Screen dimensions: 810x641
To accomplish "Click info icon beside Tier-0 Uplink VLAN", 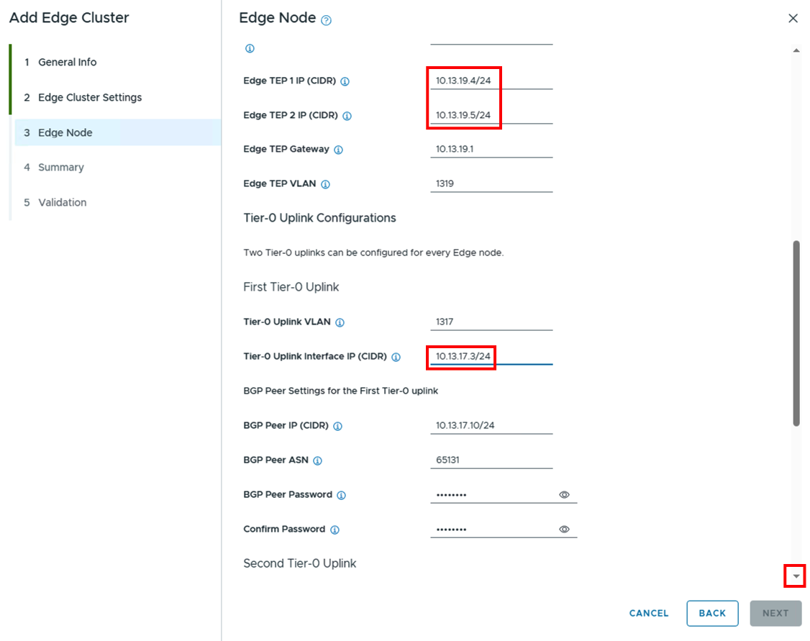I will [340, 322].
